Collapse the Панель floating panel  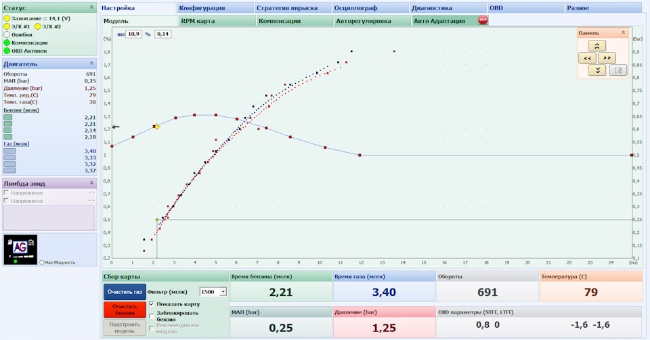pyautogui.click(x=623, y=32)
